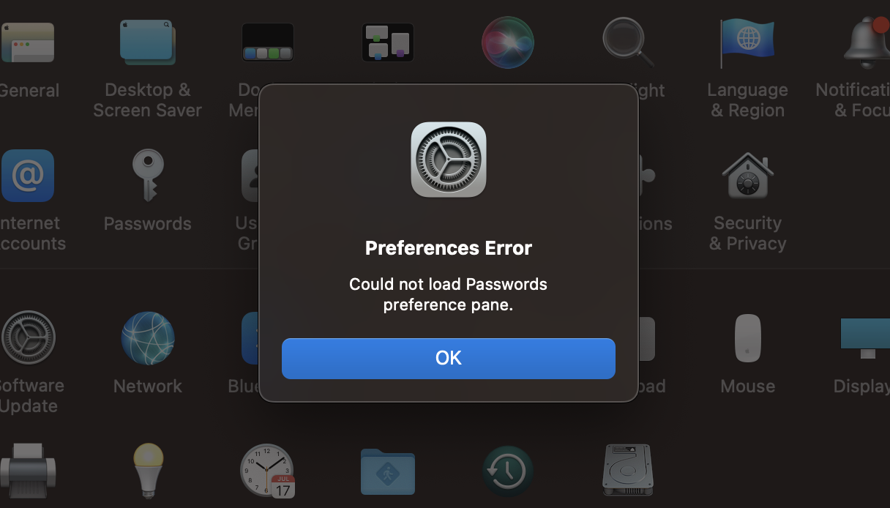Open the Date & Time clock icon
This screenshot has height=508, width=890.
[267, 471]
